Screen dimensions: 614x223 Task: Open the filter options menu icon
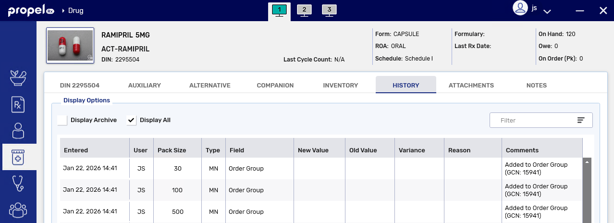tap(581, 120)
